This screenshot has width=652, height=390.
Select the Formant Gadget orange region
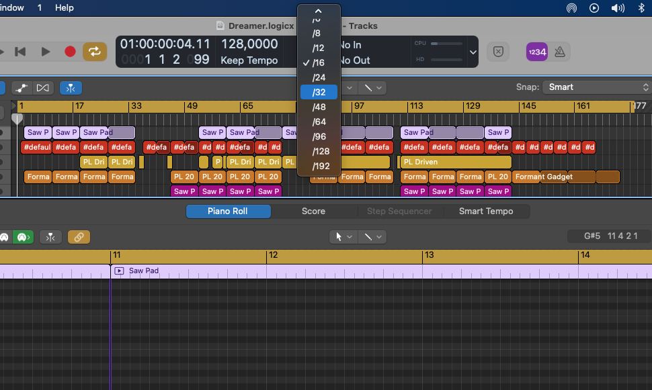(x=566, y=177)
